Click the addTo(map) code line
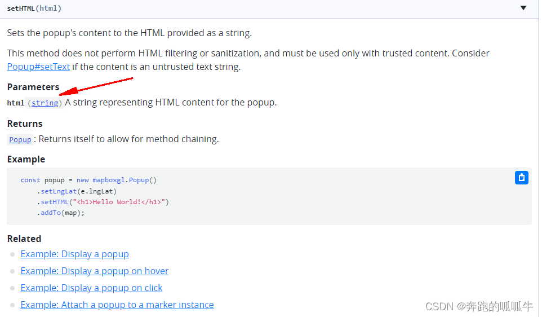 click(x=61, y=213)
